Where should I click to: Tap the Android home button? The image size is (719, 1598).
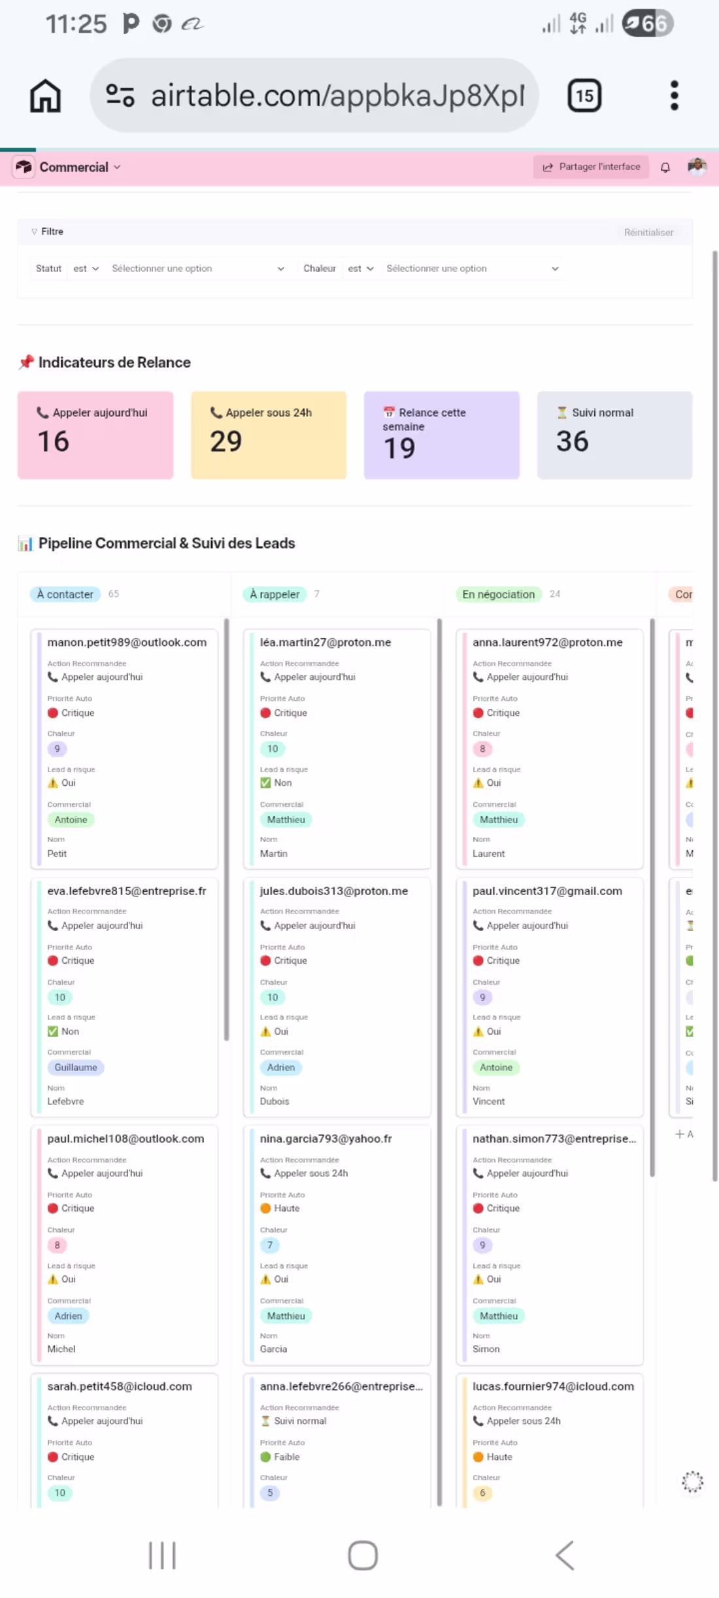(363, 1555)
